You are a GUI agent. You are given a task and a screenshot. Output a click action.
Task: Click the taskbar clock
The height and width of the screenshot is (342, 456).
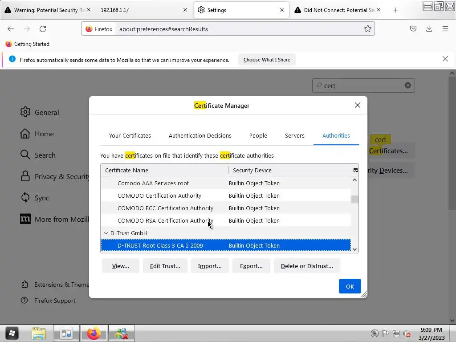(431, 334)
